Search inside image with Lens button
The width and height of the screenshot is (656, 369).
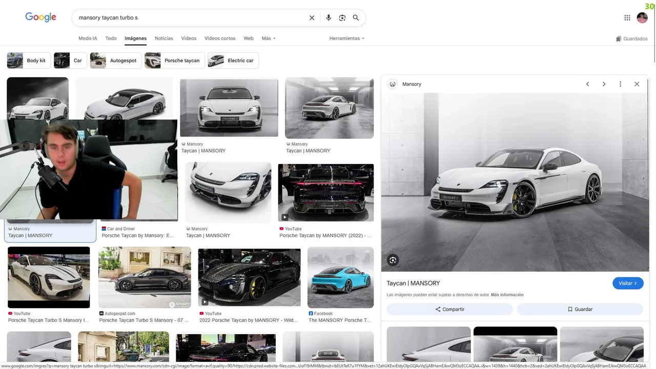393,260
